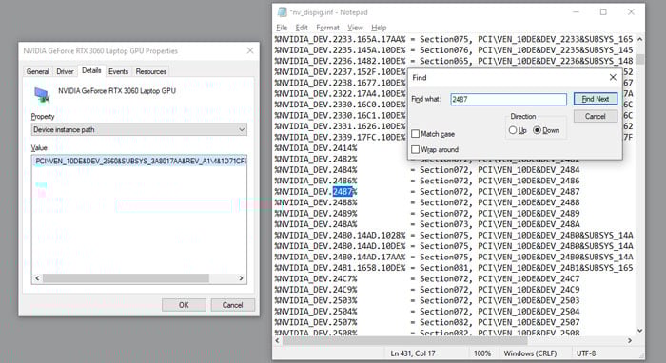The height and width of the screenshot is (363, 666).
Task: Click Windows (CRLF) in status bar
Action: 530,353
